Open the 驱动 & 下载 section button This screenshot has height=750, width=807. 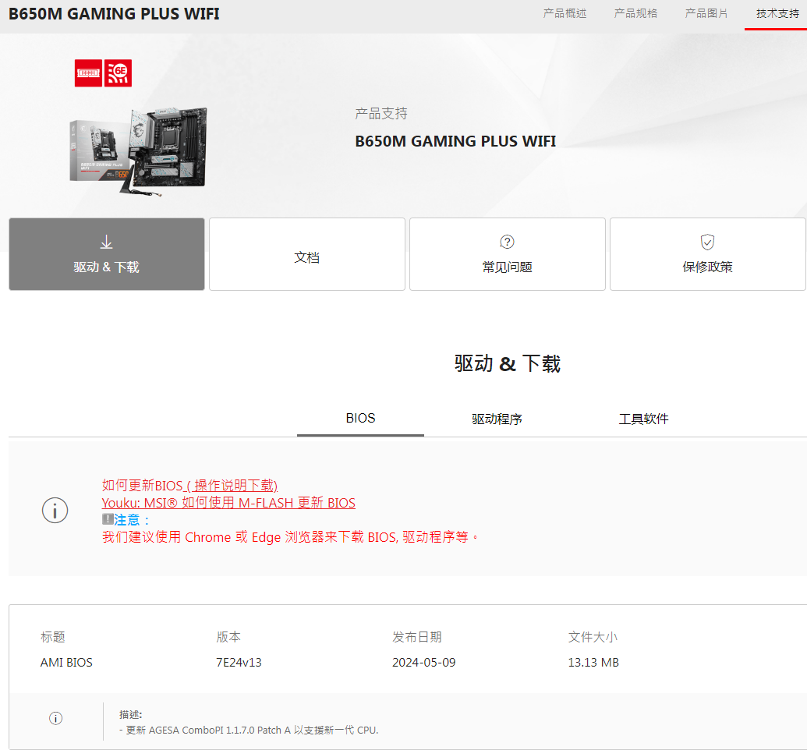107,254
